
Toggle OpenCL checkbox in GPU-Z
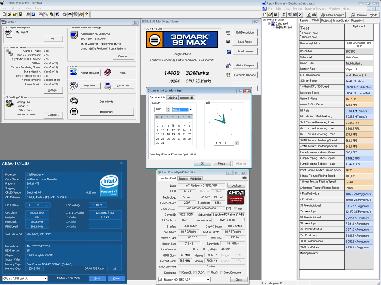click(180, 272)
